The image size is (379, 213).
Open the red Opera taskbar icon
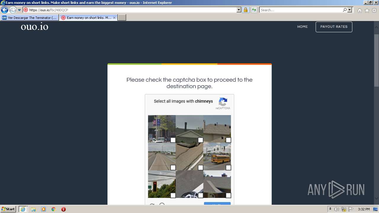63,209
